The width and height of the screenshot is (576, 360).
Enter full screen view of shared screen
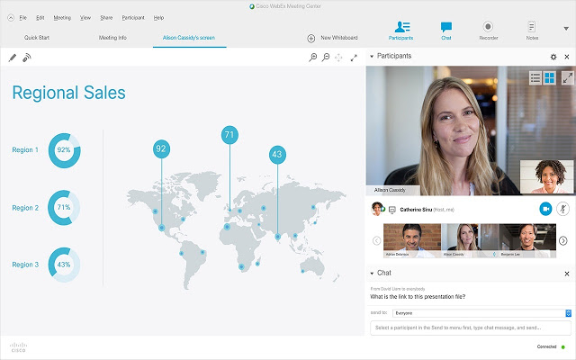tap(354, 58)
